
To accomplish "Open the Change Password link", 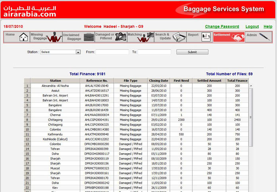I will tap(222, 27).
